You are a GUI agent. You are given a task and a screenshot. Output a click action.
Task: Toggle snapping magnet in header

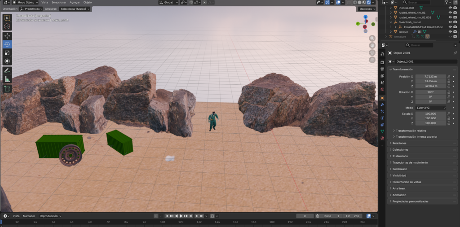click(x=191, y=2)
